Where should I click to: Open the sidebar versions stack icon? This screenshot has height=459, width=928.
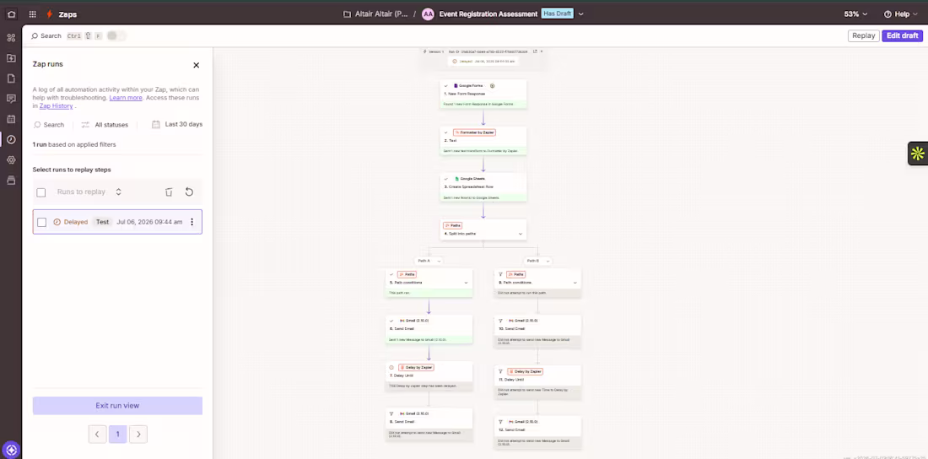(11, 180)
